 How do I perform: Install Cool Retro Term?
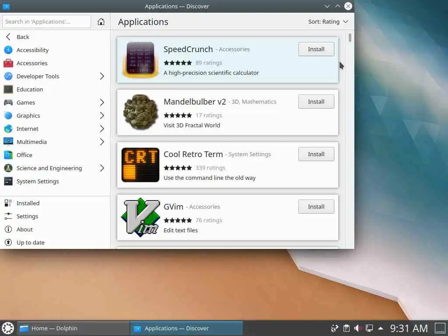pyautogui.click(x=316, y=154)
